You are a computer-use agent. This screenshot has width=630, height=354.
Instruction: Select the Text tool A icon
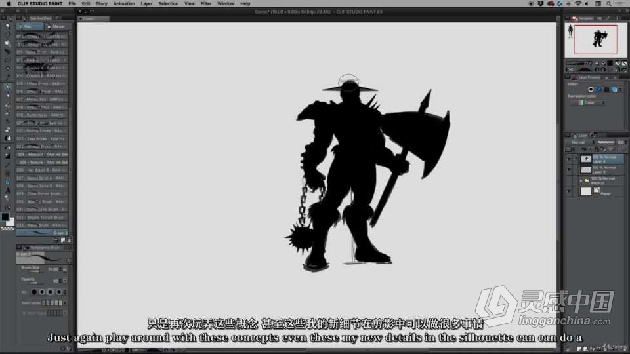7,191
